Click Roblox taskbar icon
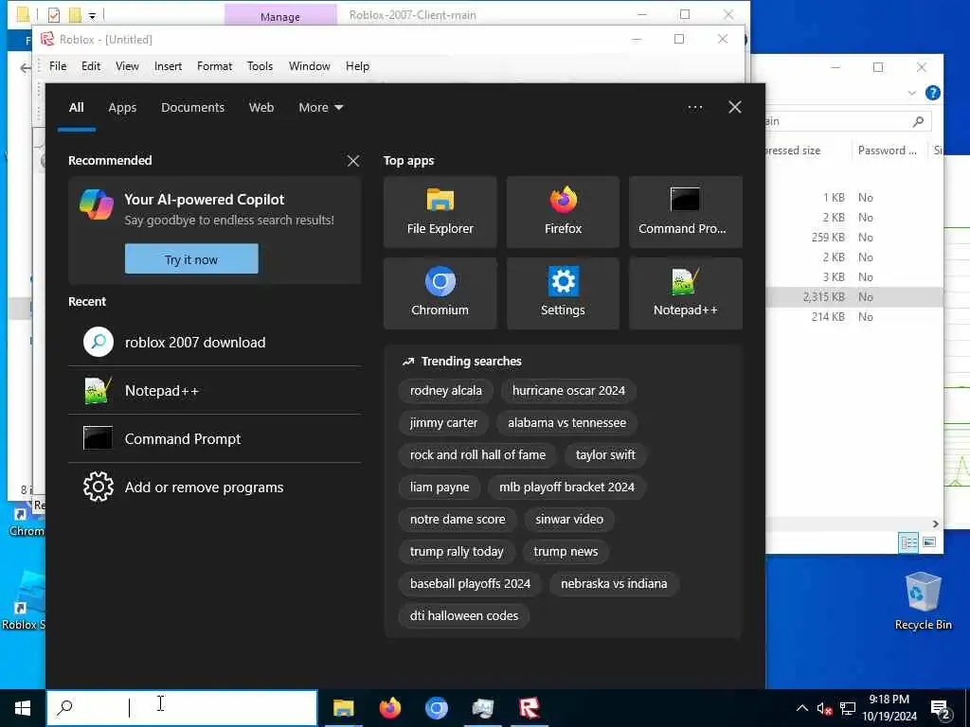The width and height of the screenshot is (970, 727). click(x=530, y=708)
